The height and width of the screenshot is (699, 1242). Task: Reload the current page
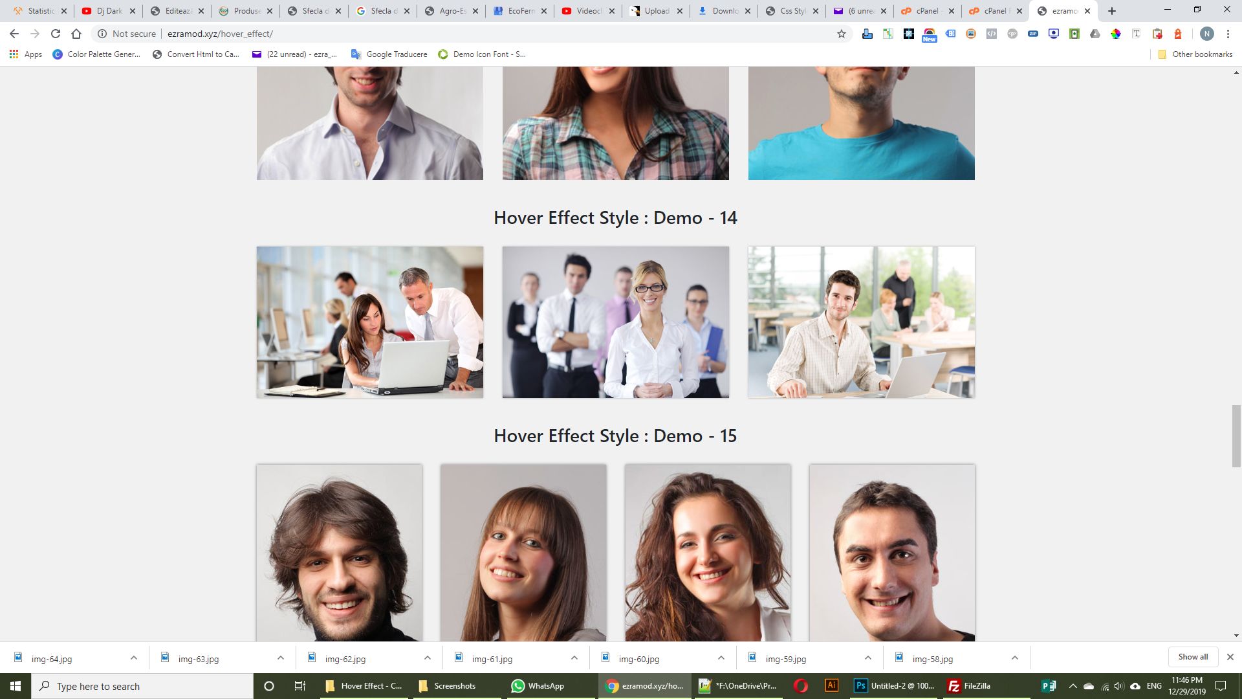click(x=56, y=34)
